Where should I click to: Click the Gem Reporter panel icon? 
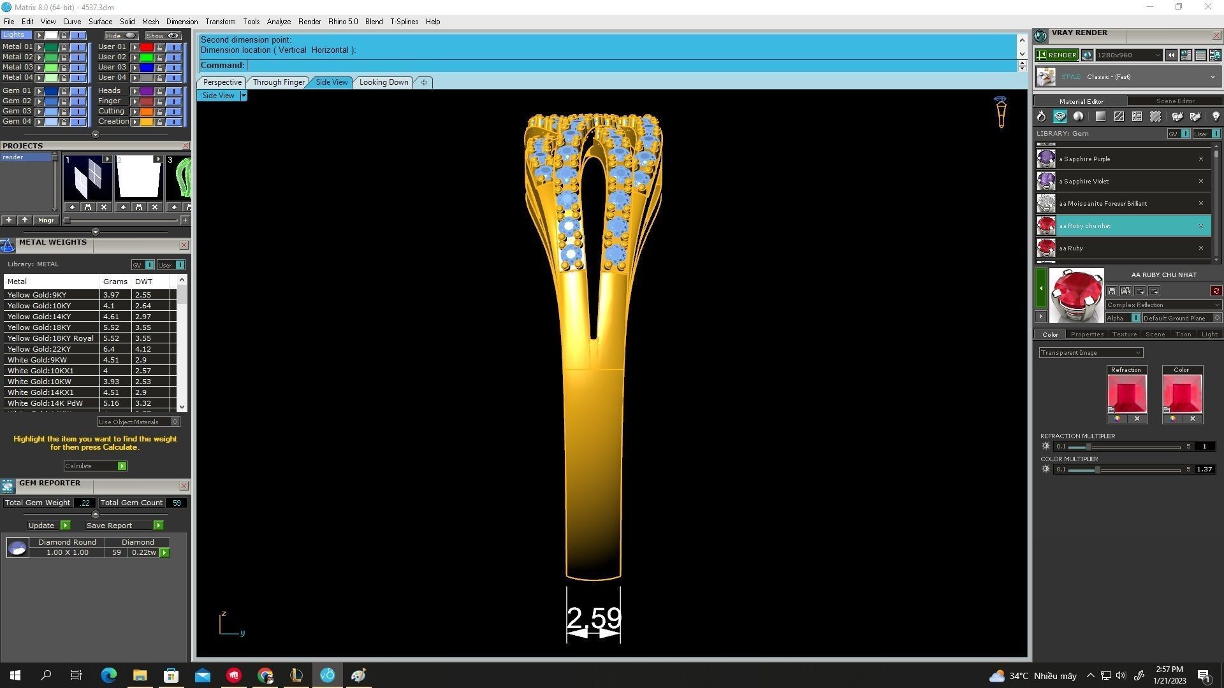8,487
